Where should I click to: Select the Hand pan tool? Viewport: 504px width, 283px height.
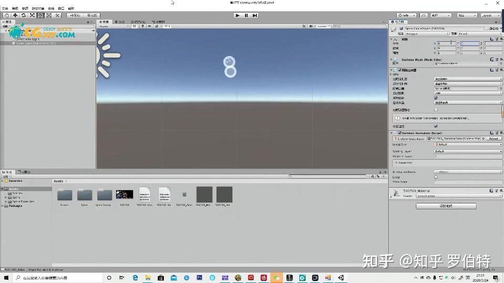coord(6,15)
